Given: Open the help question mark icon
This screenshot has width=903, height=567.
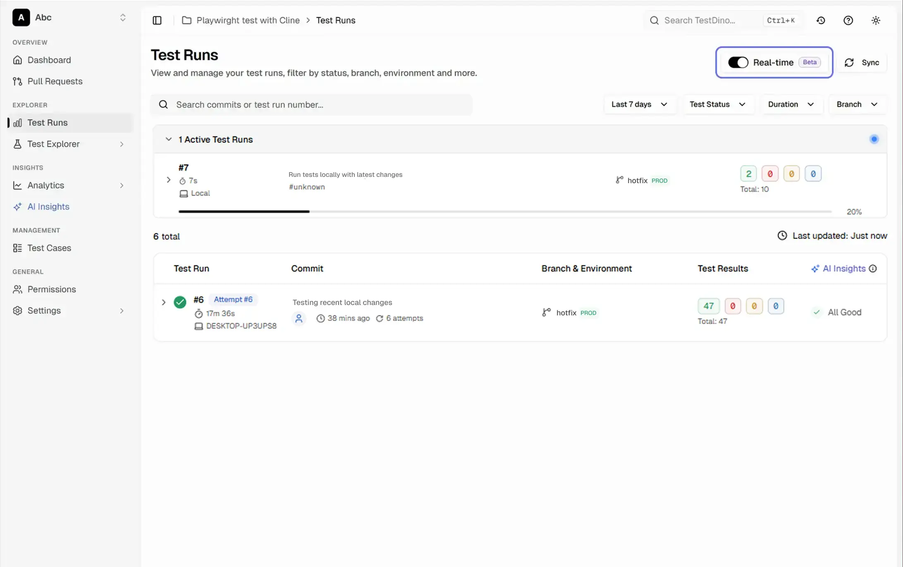Looking at the screenshot, I should coord(848,20).
